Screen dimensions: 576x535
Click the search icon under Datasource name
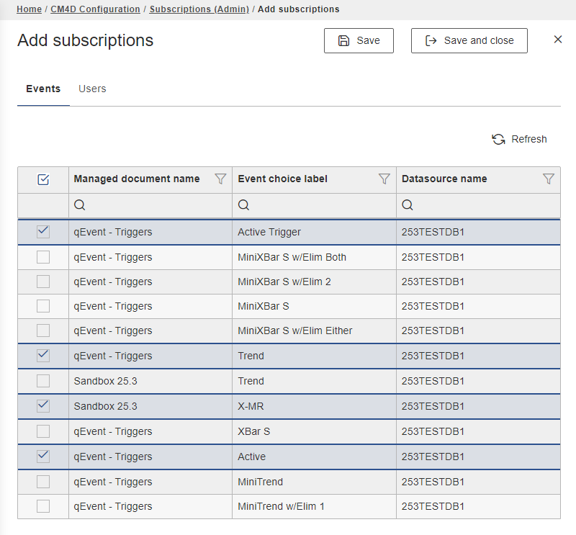click(408, 205)
